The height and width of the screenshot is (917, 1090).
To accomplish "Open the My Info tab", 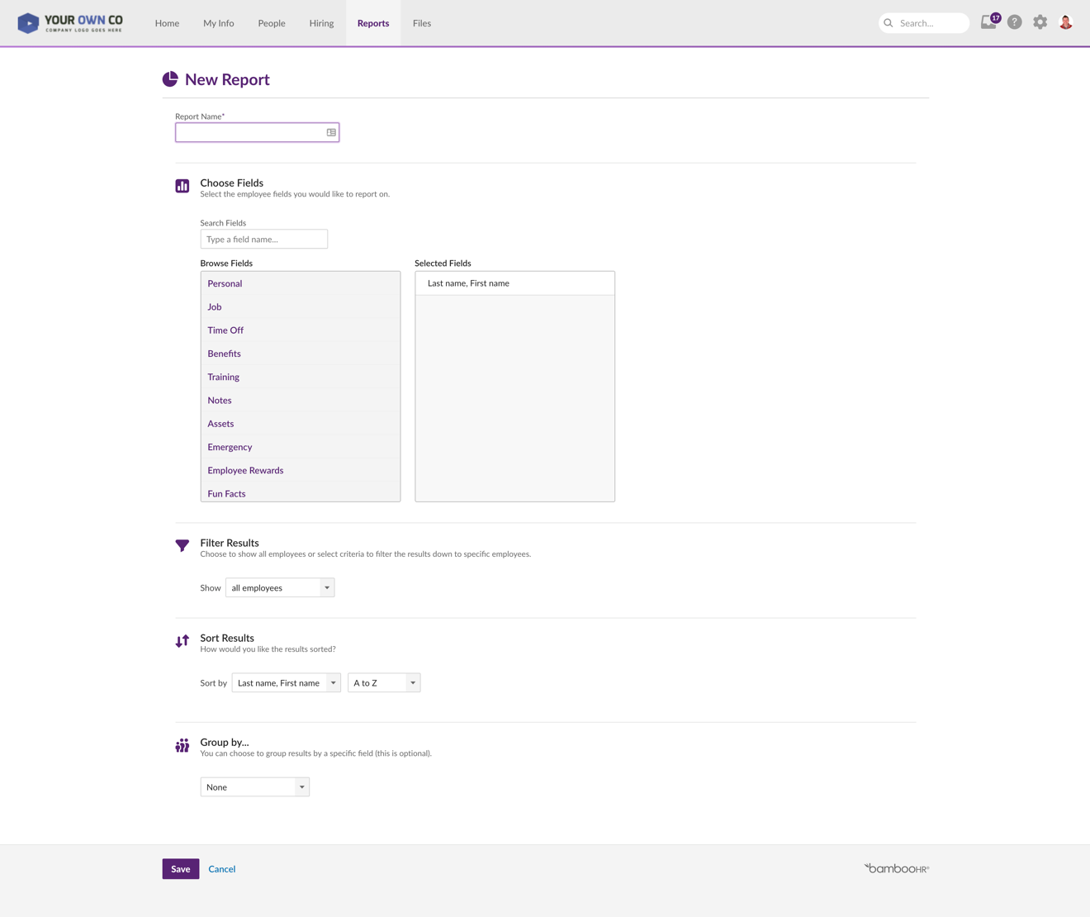I will [x=219, y=23].
